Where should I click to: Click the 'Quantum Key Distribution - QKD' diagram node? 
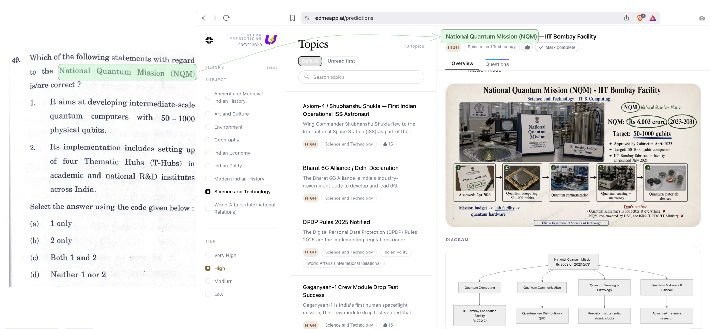(542, 316)
